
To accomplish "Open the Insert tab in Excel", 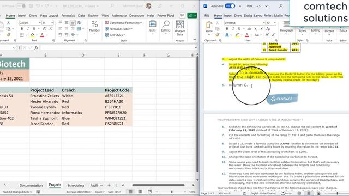I will (x=22, y=16).
